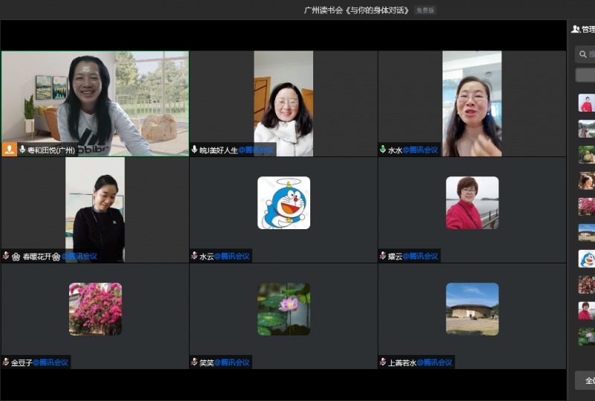Click the members icon at panel header

click(x=575, y=29)
